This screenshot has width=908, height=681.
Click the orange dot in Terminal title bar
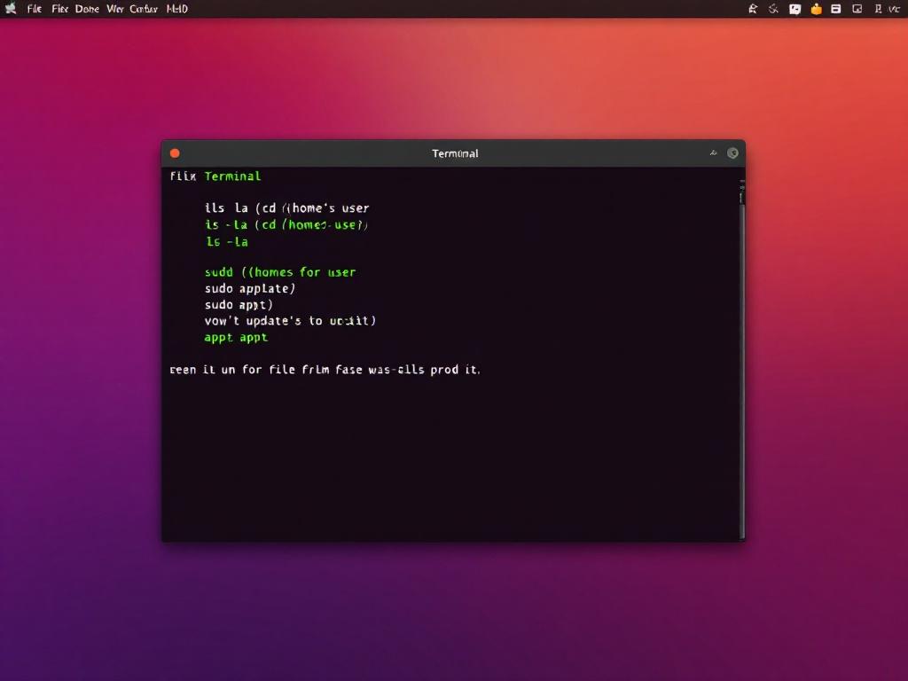(x=175, y=153)
